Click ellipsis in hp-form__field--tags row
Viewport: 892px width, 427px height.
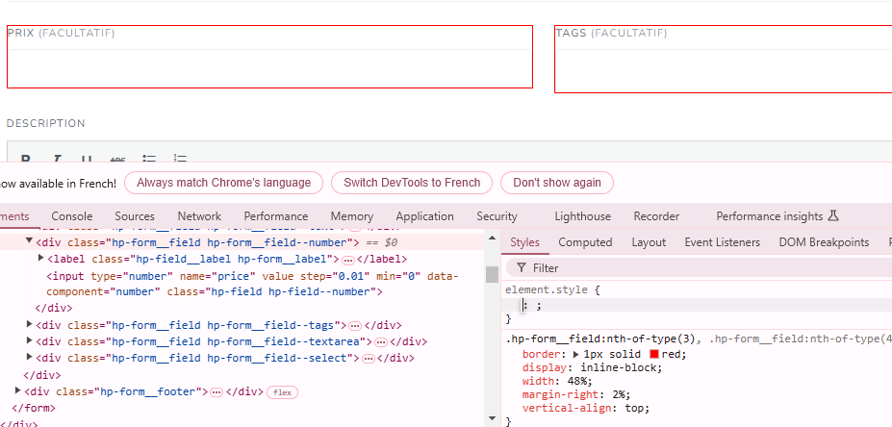click(x=355, y=326)
